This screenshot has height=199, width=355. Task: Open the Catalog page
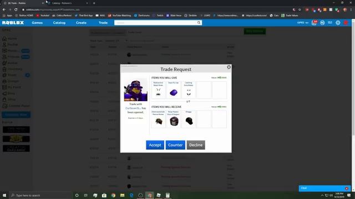[59, 23]
